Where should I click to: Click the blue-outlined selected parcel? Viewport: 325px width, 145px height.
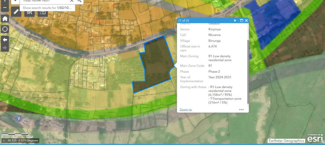pos(157,64)
